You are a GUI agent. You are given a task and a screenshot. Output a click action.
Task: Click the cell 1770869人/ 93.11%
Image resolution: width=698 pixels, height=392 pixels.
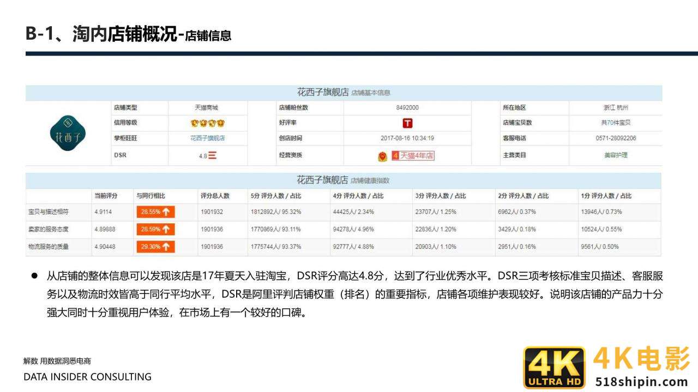pyautogui.click(x=276, y=229)
